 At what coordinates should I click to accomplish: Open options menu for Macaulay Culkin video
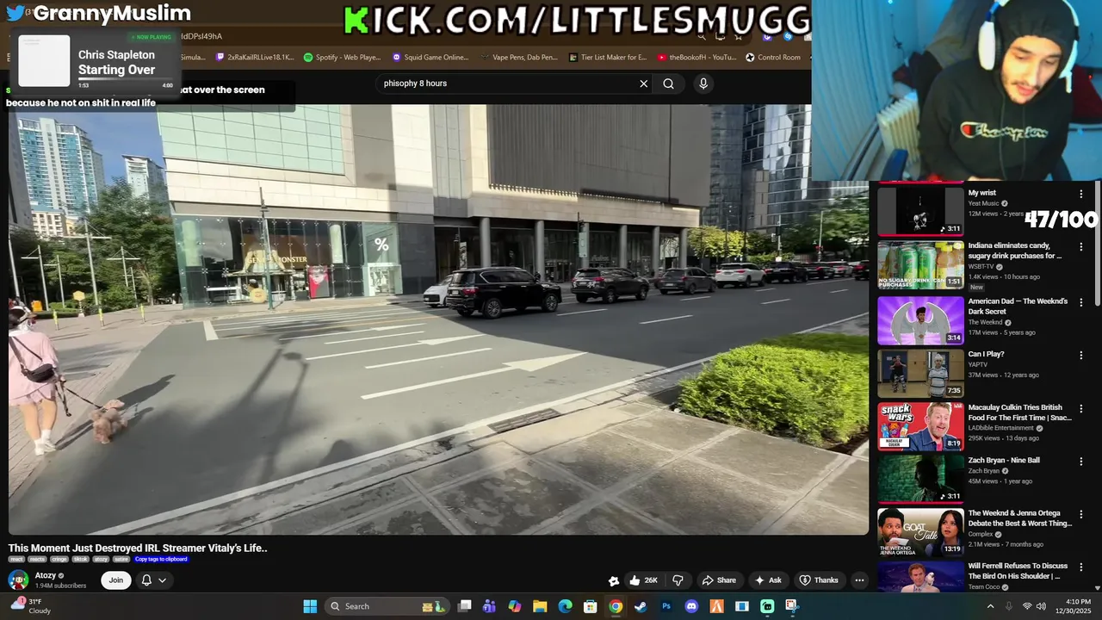1081,409
